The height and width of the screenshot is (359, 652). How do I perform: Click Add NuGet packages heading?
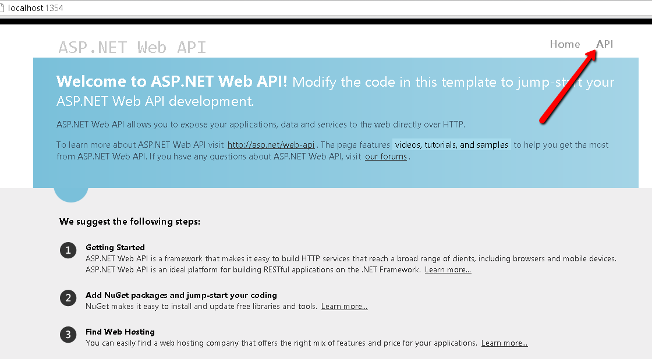pyautogui.click(x=181, y=295)
